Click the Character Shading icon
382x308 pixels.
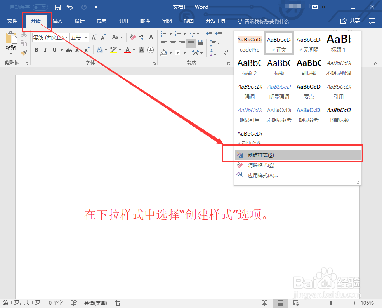(141, 50)
